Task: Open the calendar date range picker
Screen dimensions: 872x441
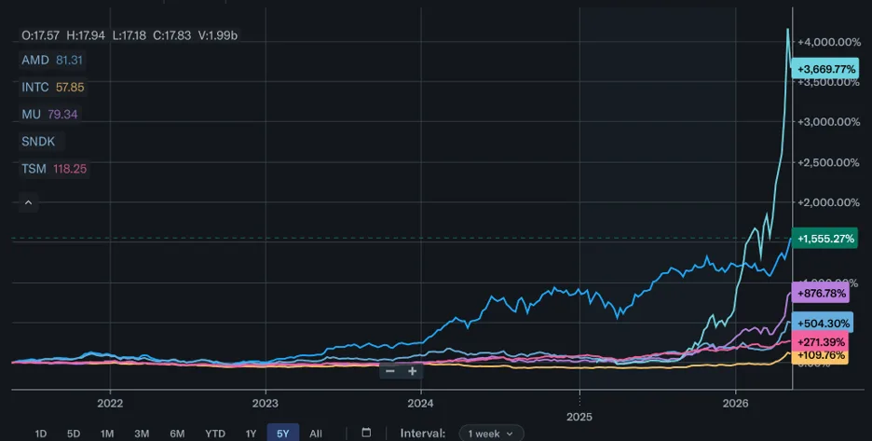Action: tap(366, 433)
